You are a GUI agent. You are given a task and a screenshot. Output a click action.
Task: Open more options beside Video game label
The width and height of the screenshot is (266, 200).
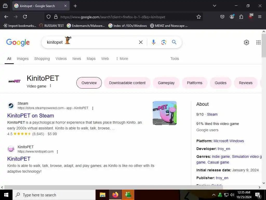[x=50, y=86]
